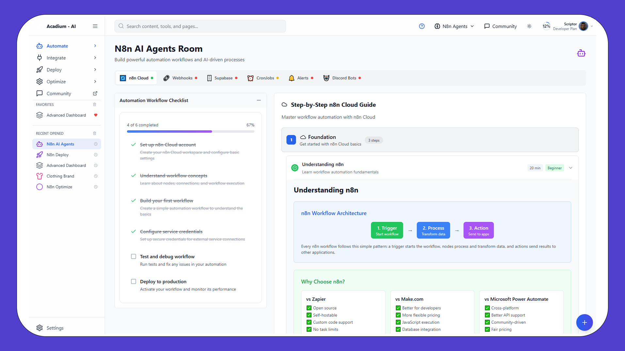Click the 'n8n Workflow Architecture' heading
Viewport: 625px width, 351px height.
[334, 213]
